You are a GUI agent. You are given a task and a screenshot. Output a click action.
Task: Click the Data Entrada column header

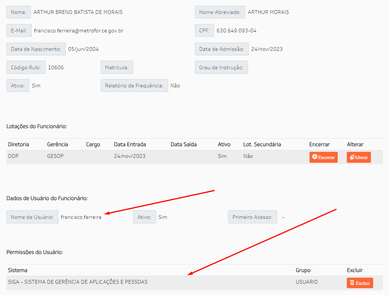[x=130, y=144]
